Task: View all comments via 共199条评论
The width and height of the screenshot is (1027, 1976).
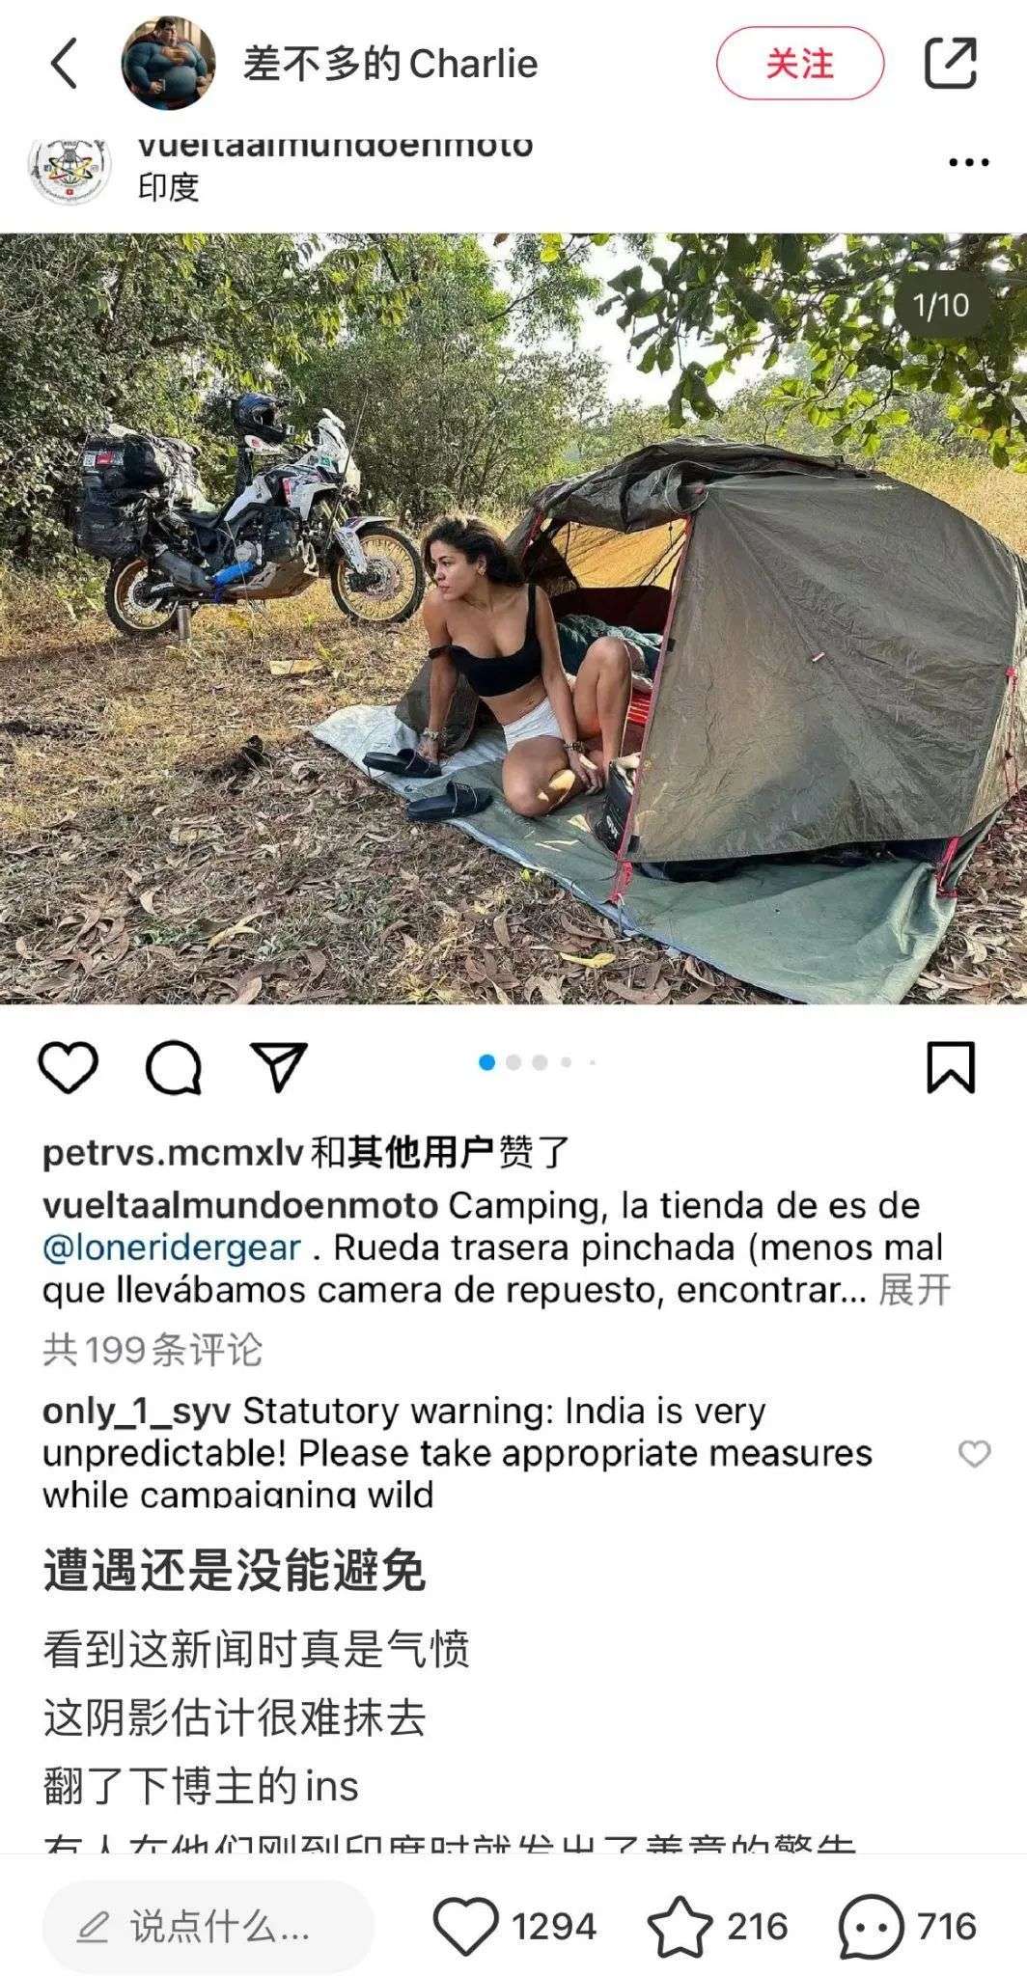Action: pyautogui.click(x=153, y=1350)
